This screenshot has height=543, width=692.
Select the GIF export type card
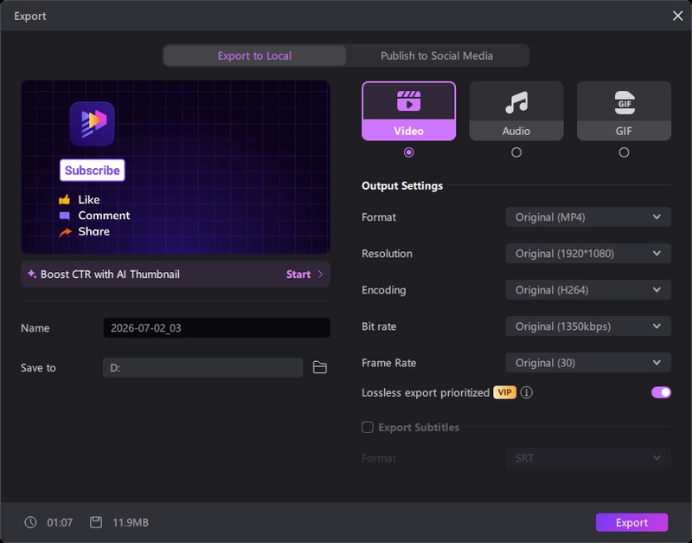point(624,111)
